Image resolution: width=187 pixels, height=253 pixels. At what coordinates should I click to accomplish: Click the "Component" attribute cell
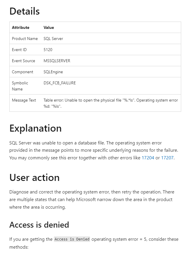[22, 72]
